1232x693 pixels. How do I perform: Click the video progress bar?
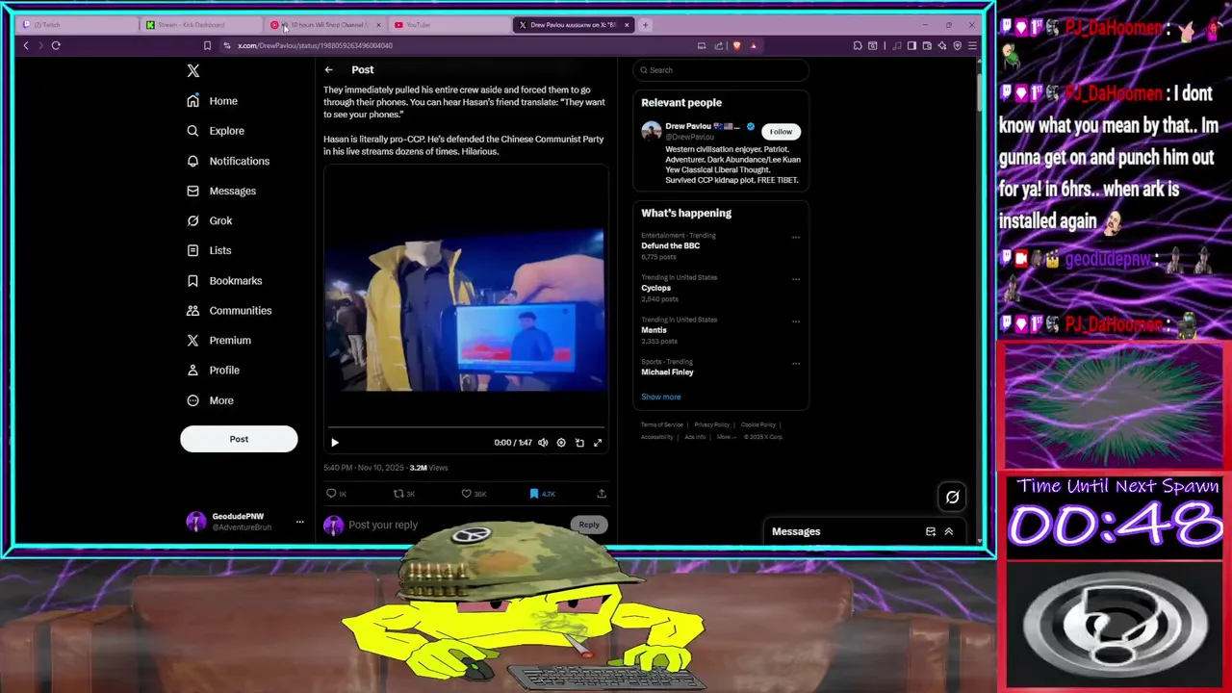466,427
